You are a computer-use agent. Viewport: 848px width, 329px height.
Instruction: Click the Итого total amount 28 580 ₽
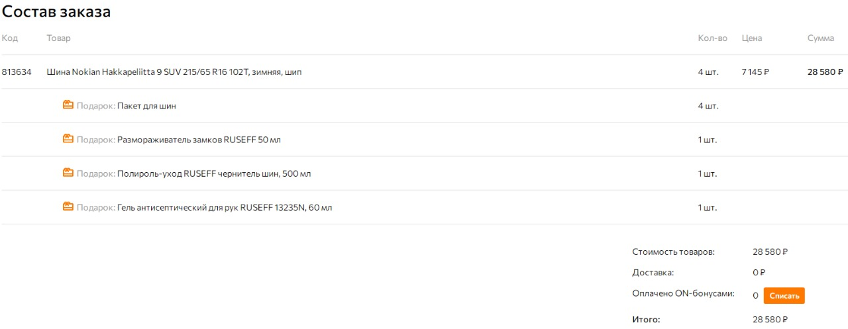tap(770, 320)
